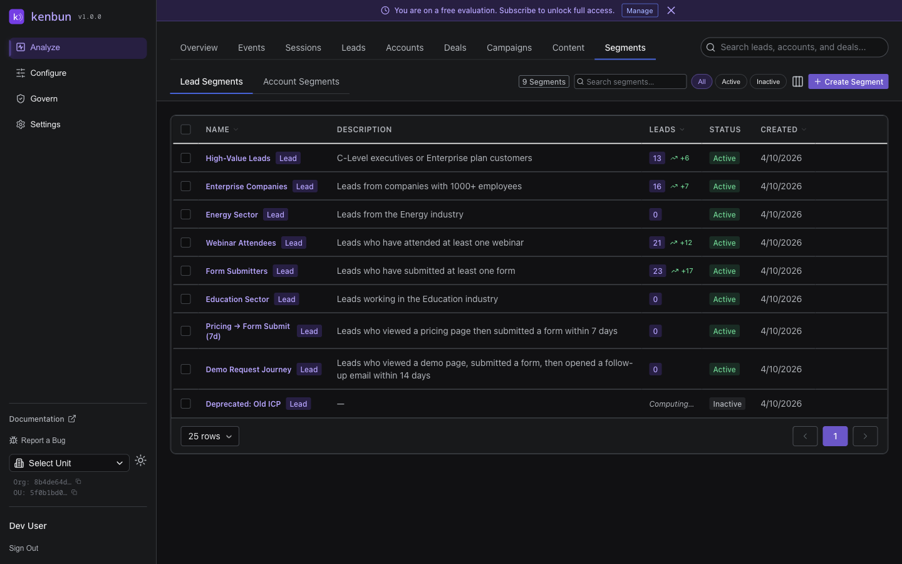This screenshot has height=564, width=902.
Task: Switch to the Overview tab
Action: [199, 48]
